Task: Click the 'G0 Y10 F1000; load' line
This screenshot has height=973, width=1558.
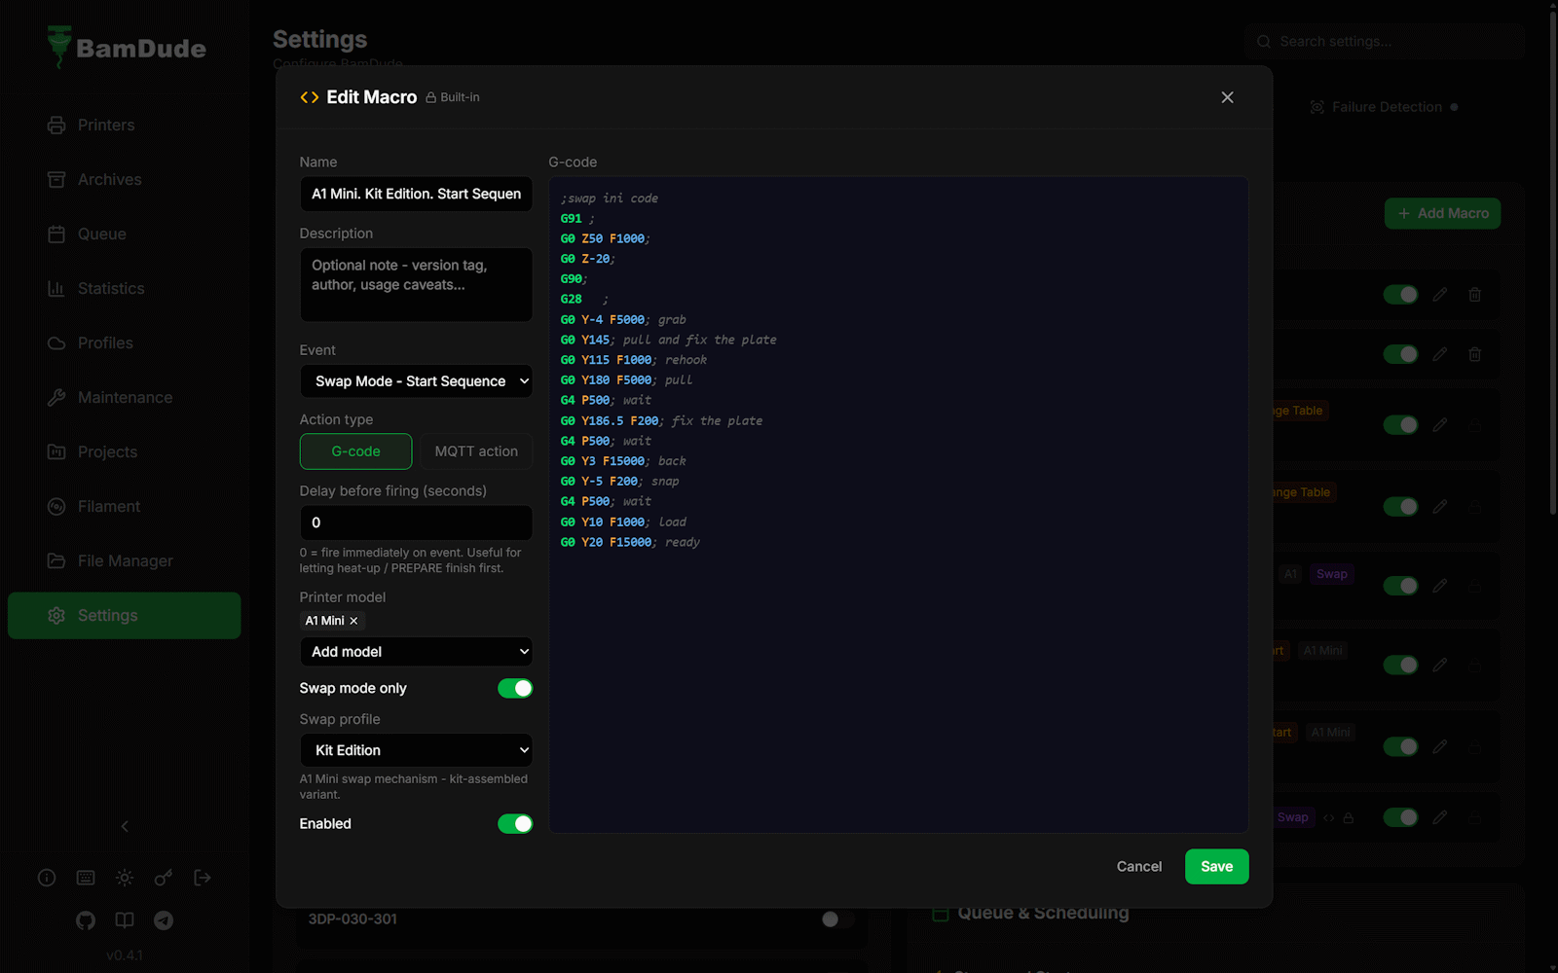Action: point(623,523)
